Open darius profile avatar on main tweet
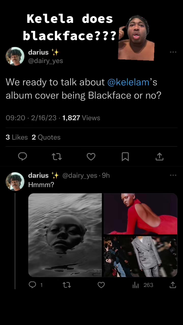The height and width of the screenshot is (325, 183). point(15,56)
